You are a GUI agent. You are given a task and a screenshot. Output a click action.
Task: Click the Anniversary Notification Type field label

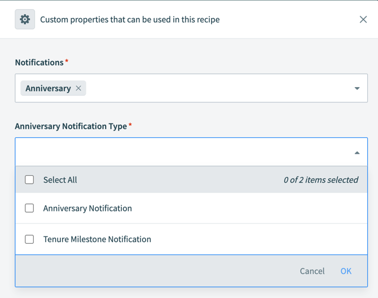click(71, 126)
